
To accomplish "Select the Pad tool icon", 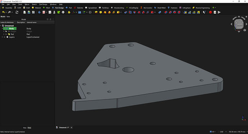I will [x=96, y=12].
